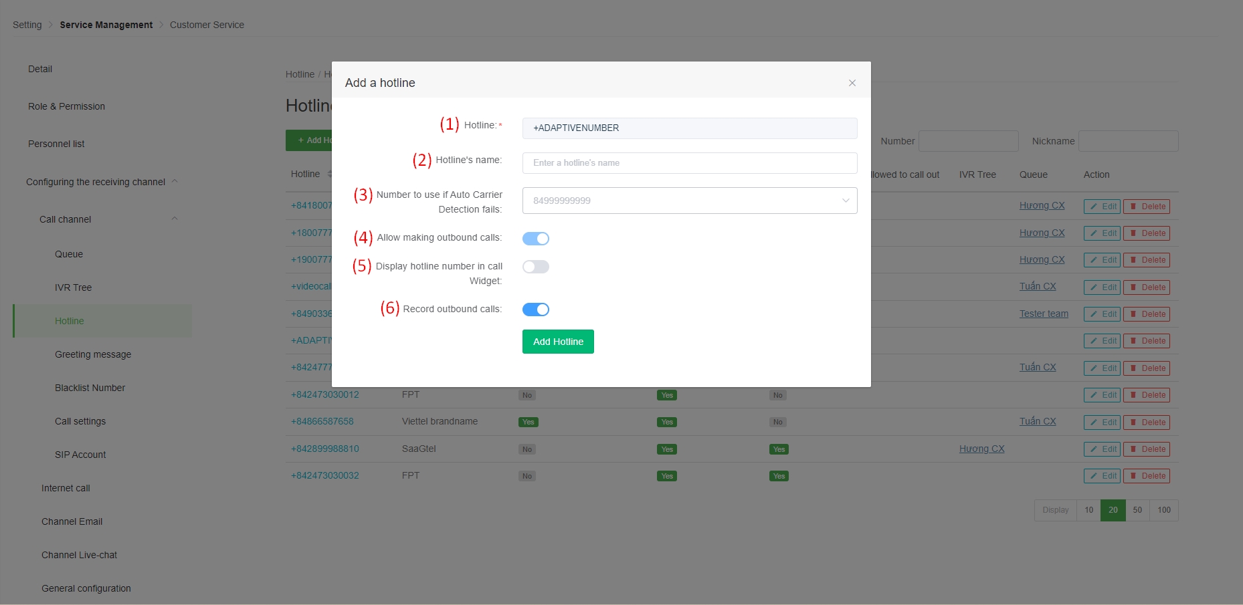Toggle Allow making outbound calls switch
The width and height of the screenshot is (1243, 605).
pos(535,239)
